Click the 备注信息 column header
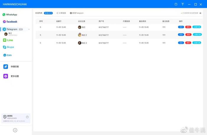 tap(166, 21)
